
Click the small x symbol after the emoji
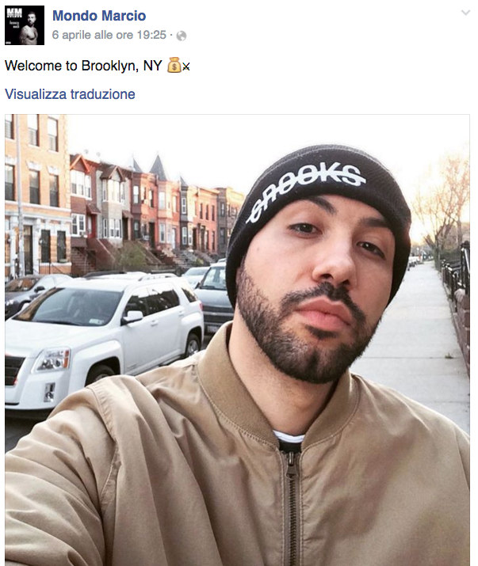[185, 66]
